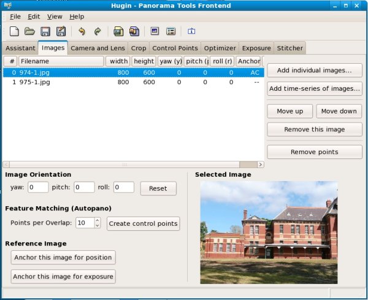This screenshot has height=300, width=368.
Task: Reset image orientation with Reset button
Action: pyautogui.click(x=158, y=188)
